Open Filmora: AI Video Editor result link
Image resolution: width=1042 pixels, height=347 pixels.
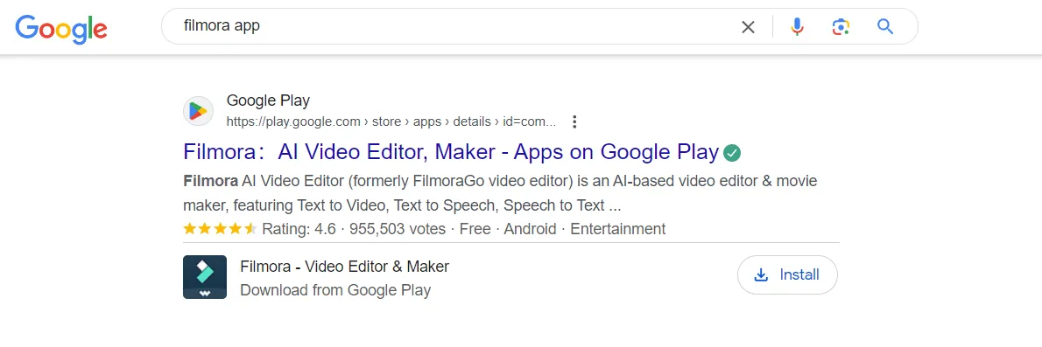click(451, 152)
